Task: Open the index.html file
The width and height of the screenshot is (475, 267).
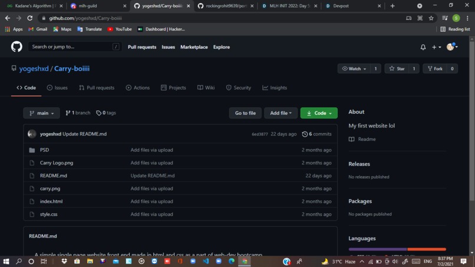Action: (x=51, y=201)
